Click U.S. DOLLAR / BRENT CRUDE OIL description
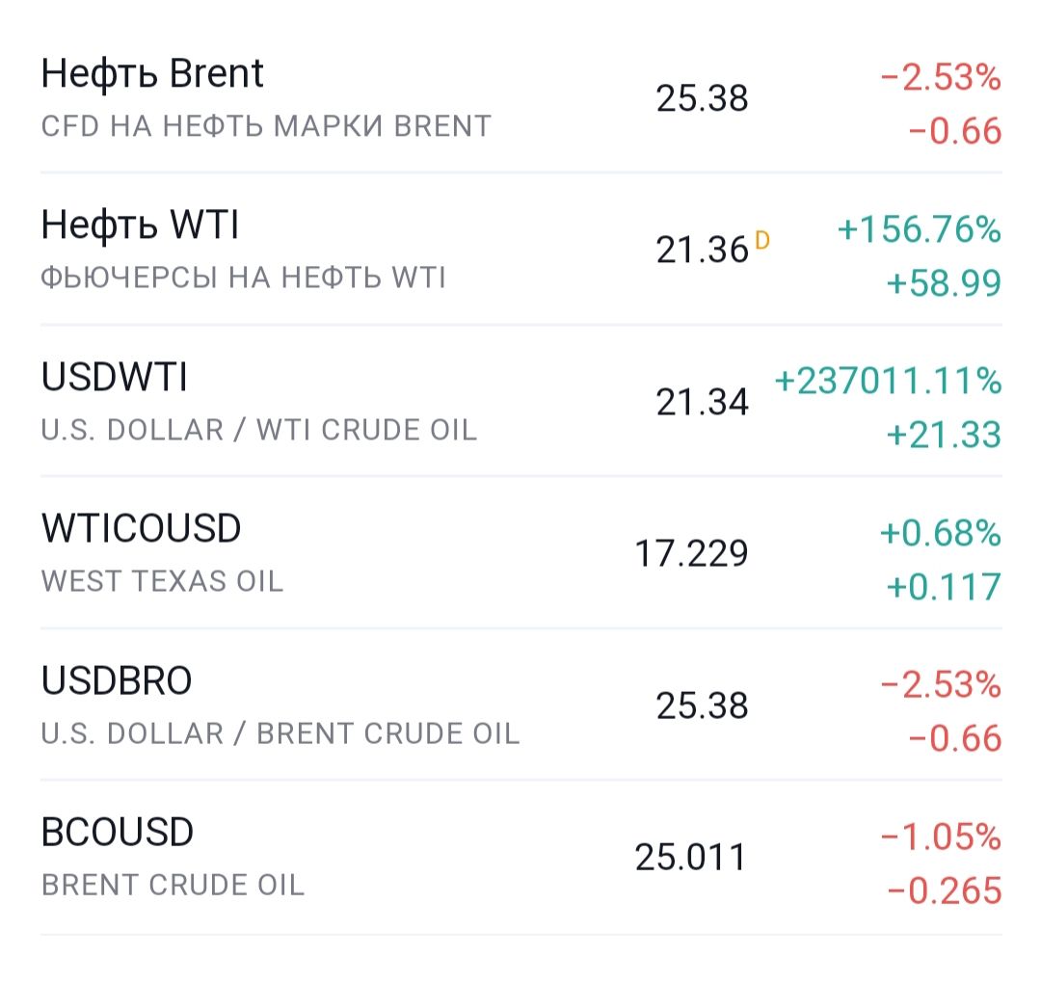 click(x=280, y=733)
